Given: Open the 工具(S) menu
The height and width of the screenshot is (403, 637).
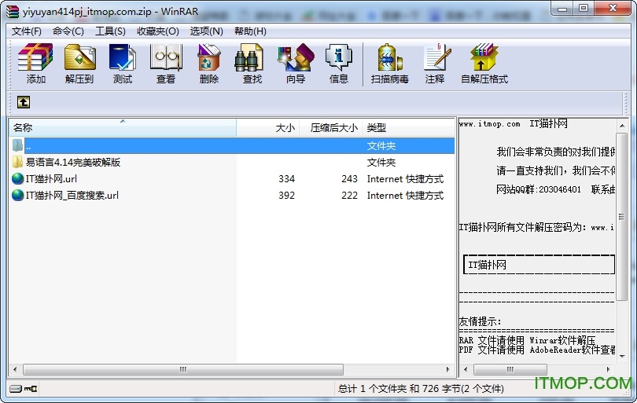Looking at the screenshot, I should [110, 31].
